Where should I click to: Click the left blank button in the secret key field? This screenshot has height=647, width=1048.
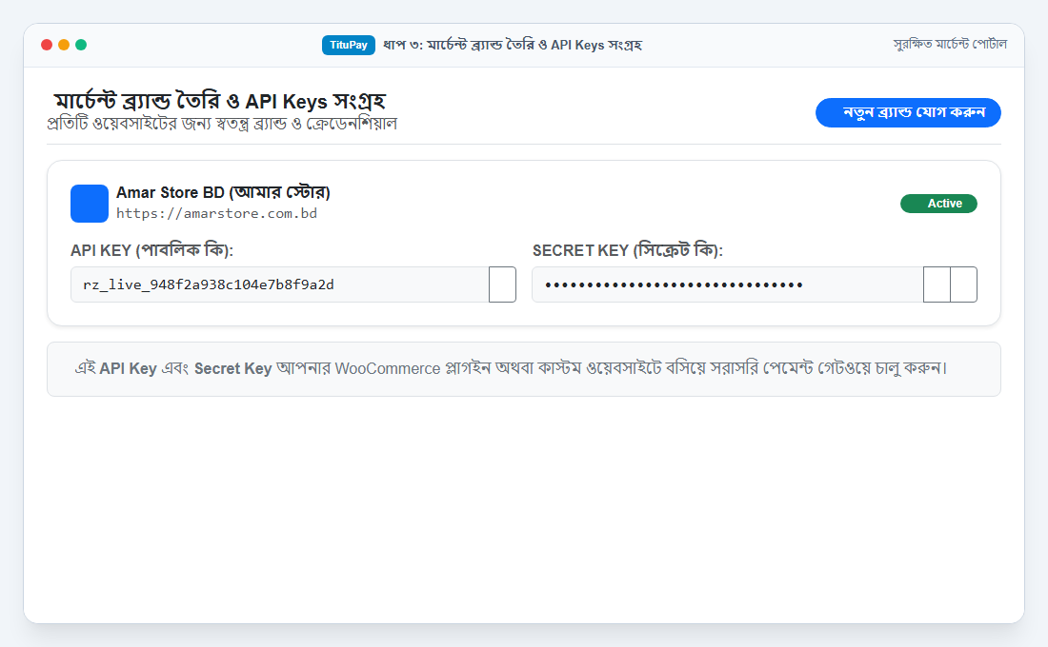[937, 284]
